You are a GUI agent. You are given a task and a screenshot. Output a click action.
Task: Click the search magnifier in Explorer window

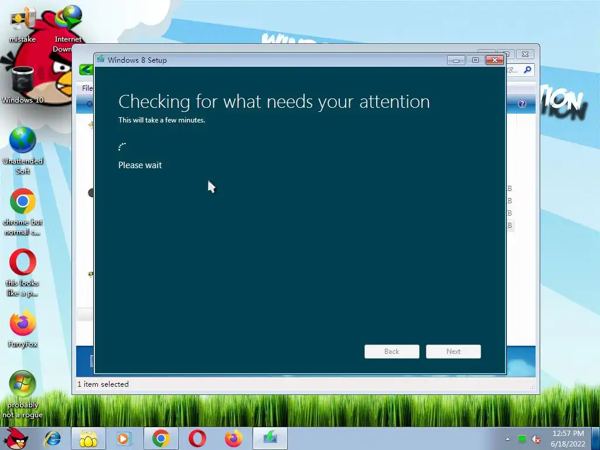click(528, 70)
